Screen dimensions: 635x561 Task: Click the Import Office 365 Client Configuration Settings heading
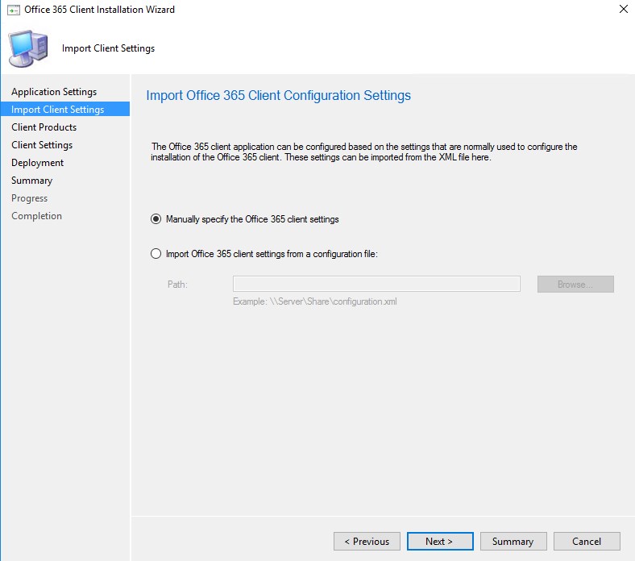pyautogui.click(x=279, y=96)
